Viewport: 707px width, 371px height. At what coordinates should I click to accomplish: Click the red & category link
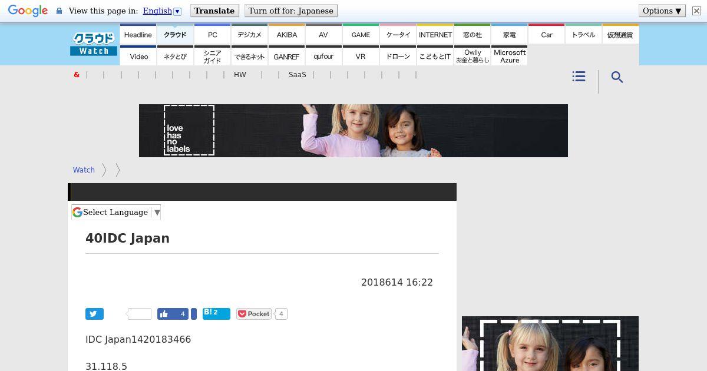[77, 75]
